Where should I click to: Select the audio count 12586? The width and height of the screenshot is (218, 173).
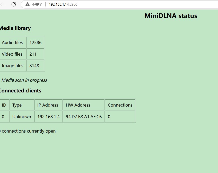click(x=35, y=42)
